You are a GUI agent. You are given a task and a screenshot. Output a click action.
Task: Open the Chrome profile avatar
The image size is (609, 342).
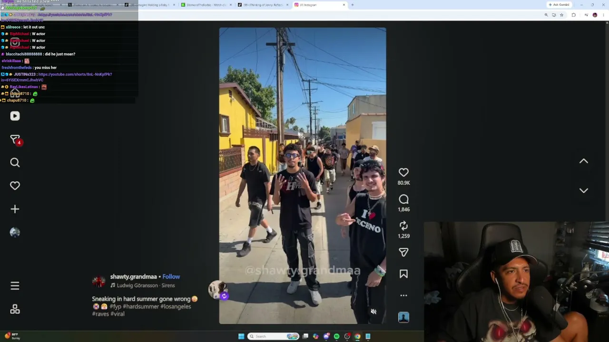595,15
